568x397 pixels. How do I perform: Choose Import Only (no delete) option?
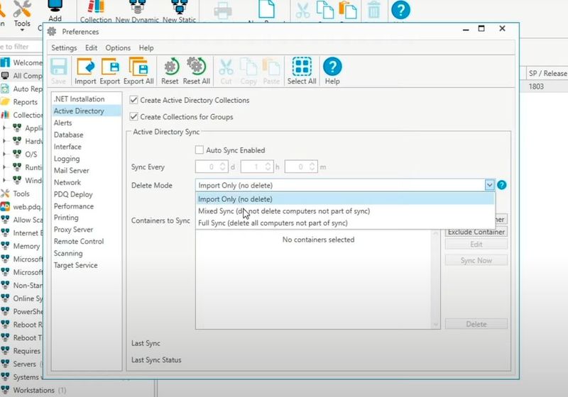pos(345,199)
